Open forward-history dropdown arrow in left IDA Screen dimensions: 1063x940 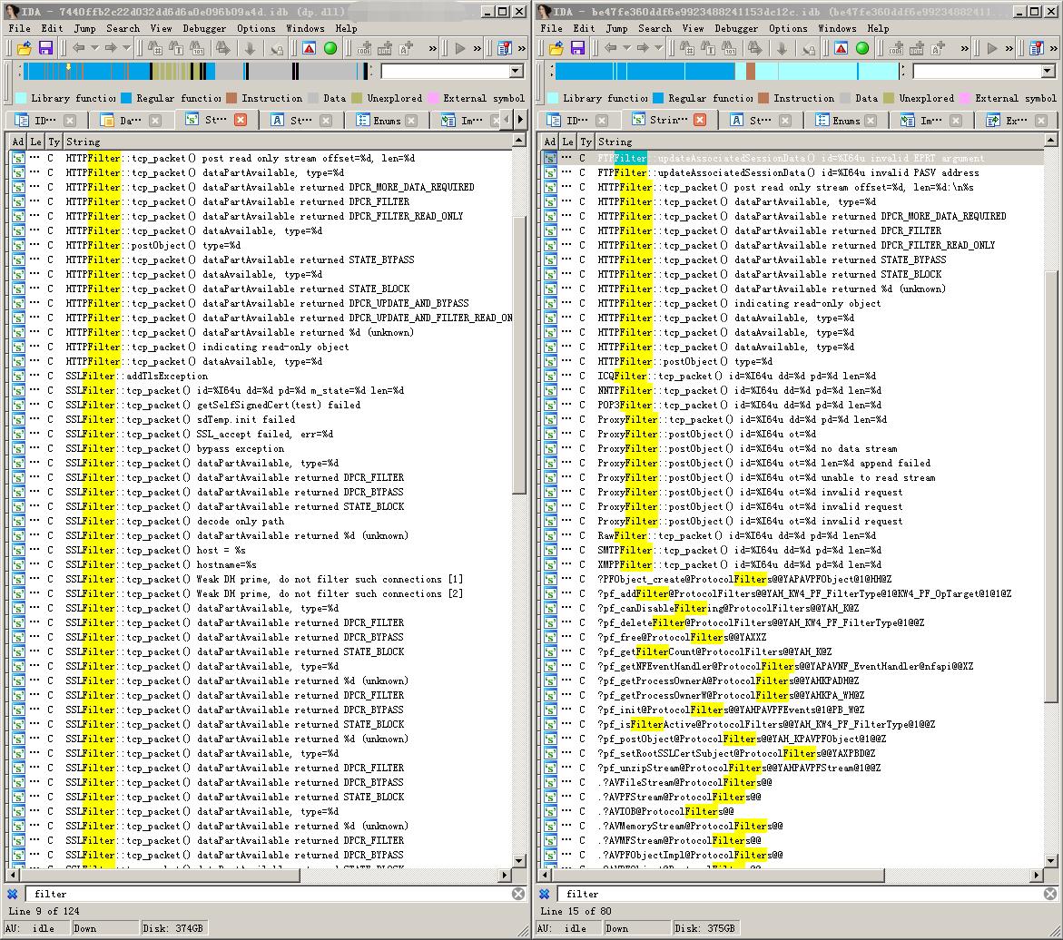click(x=127, y=48)
